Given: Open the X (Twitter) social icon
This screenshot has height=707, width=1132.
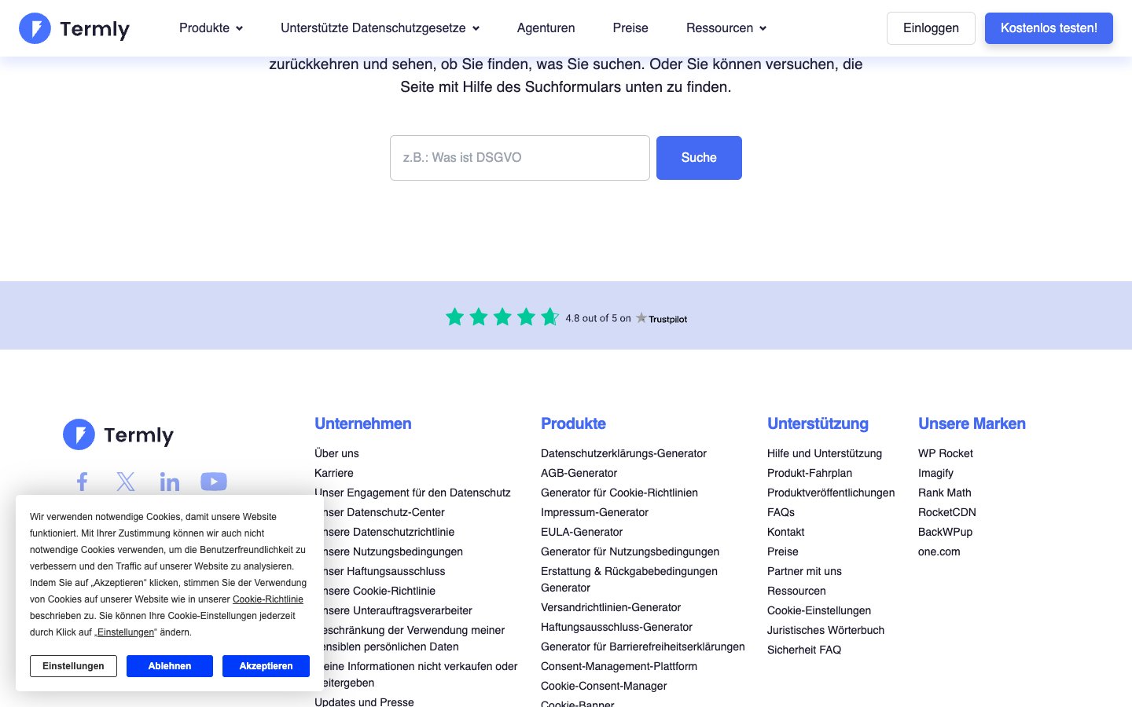Looking at the screenshot, I should click(126, 482).
